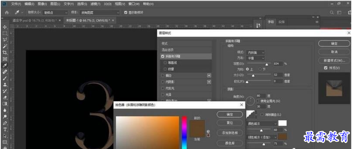Select the Dodge tool
Screen dimensions: 352x149
[x=5, y=117]
